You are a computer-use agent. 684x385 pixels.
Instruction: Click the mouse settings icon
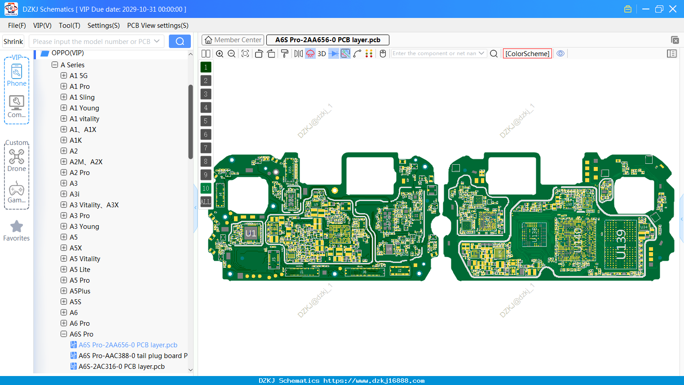click(383, 53)
